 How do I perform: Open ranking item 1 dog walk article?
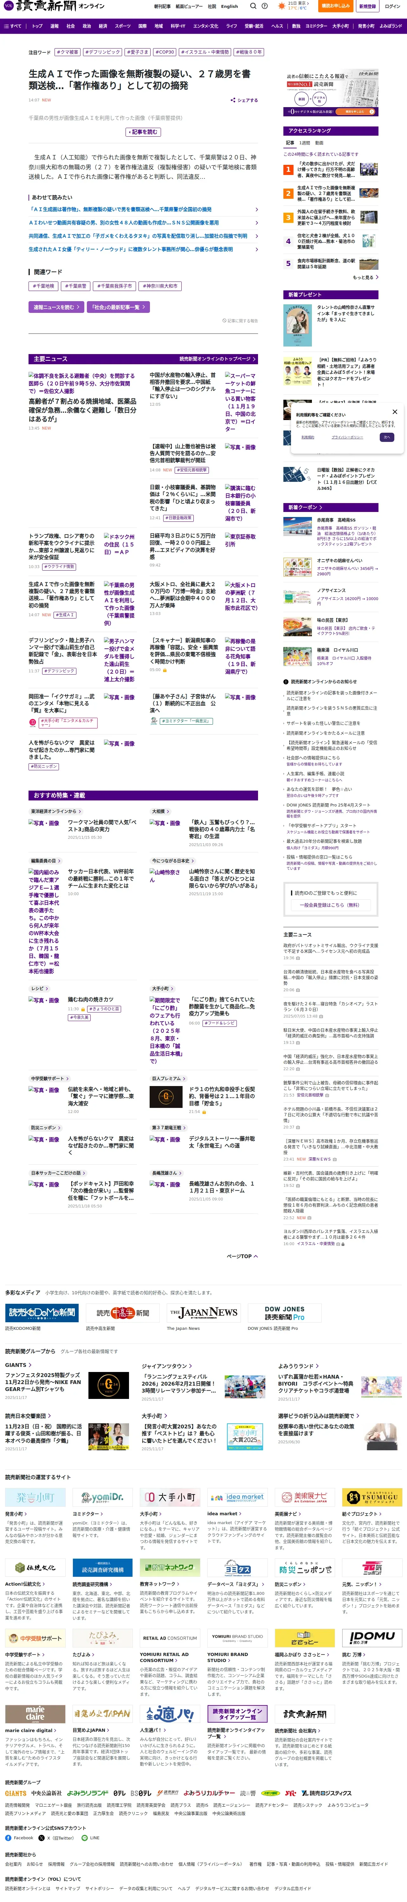326,170
